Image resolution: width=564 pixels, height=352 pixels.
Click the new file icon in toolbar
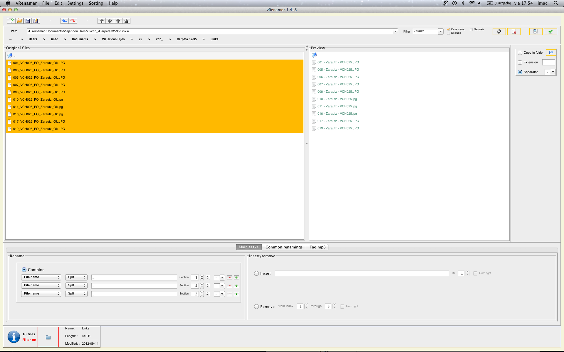click(x=11, y=21)
